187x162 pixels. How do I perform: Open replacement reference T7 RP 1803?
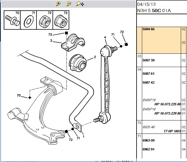172,131
